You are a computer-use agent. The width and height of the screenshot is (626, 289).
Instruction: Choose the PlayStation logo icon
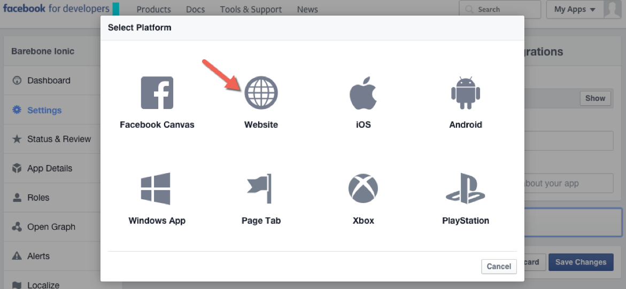click(466, 189)
